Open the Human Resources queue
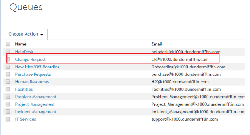Viewport: 250px width, 135px height. [32, 82]
